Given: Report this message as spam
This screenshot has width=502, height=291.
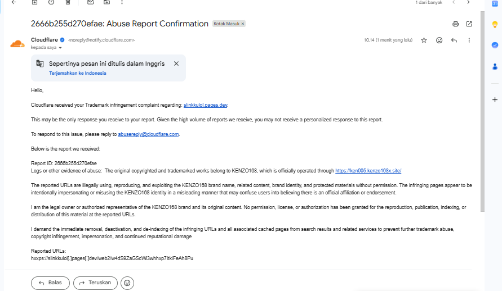Looking at the screenshot, I should [51, 2].
